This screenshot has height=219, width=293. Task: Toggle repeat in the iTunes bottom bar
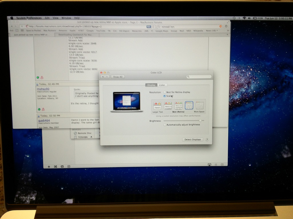pyautogui.click(x=62, y=167)
